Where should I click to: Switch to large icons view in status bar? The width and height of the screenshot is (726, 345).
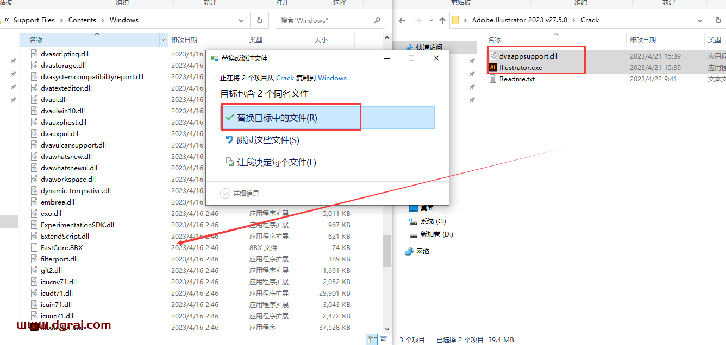pyautogui.click(x=384, y=339)
